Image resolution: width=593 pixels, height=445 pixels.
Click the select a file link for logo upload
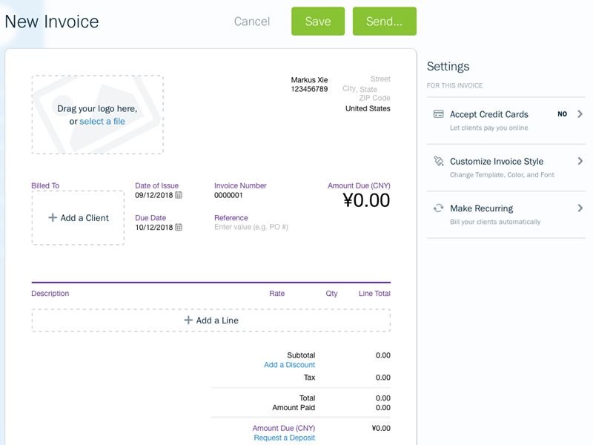tap(105, 121)
